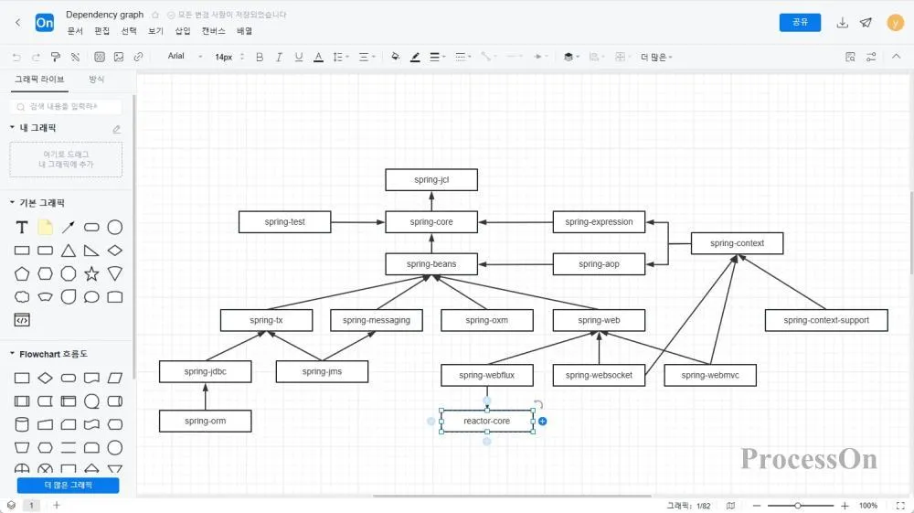Open the line width dropdown
914x513 pixels.
pyautogui.click(x=437, y=57)
